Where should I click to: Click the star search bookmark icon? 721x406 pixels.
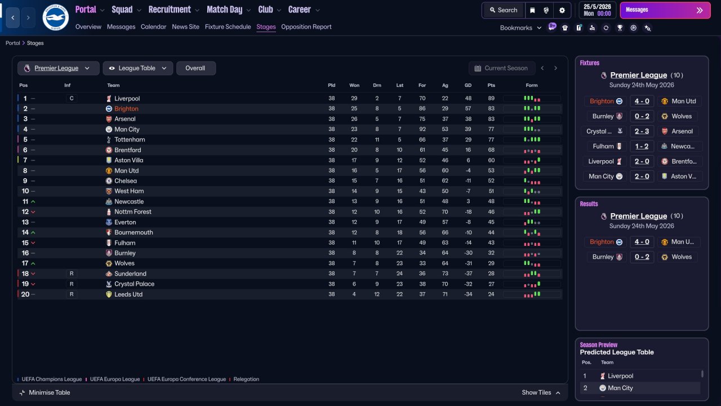pyautogui.click(x=647, y=28)
